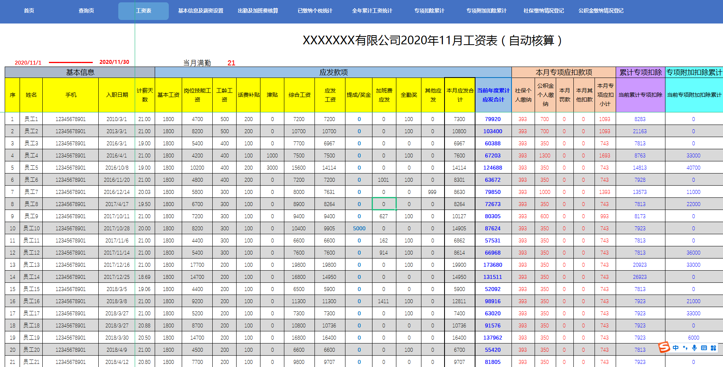Open 基本信息及薪资设置 page
Image resolution: width=723 pixels, height=367 pixels.
click(201, 11)
